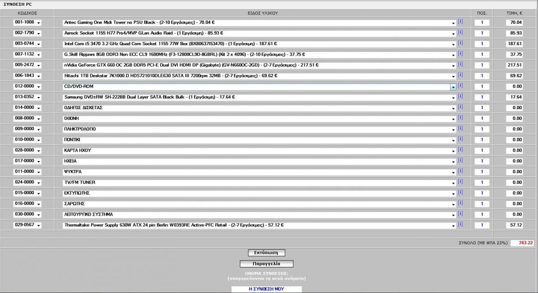This screenshot has width=538, height=293.
Task: Click the 17.64 price field
Action: [x=515, y=97]
